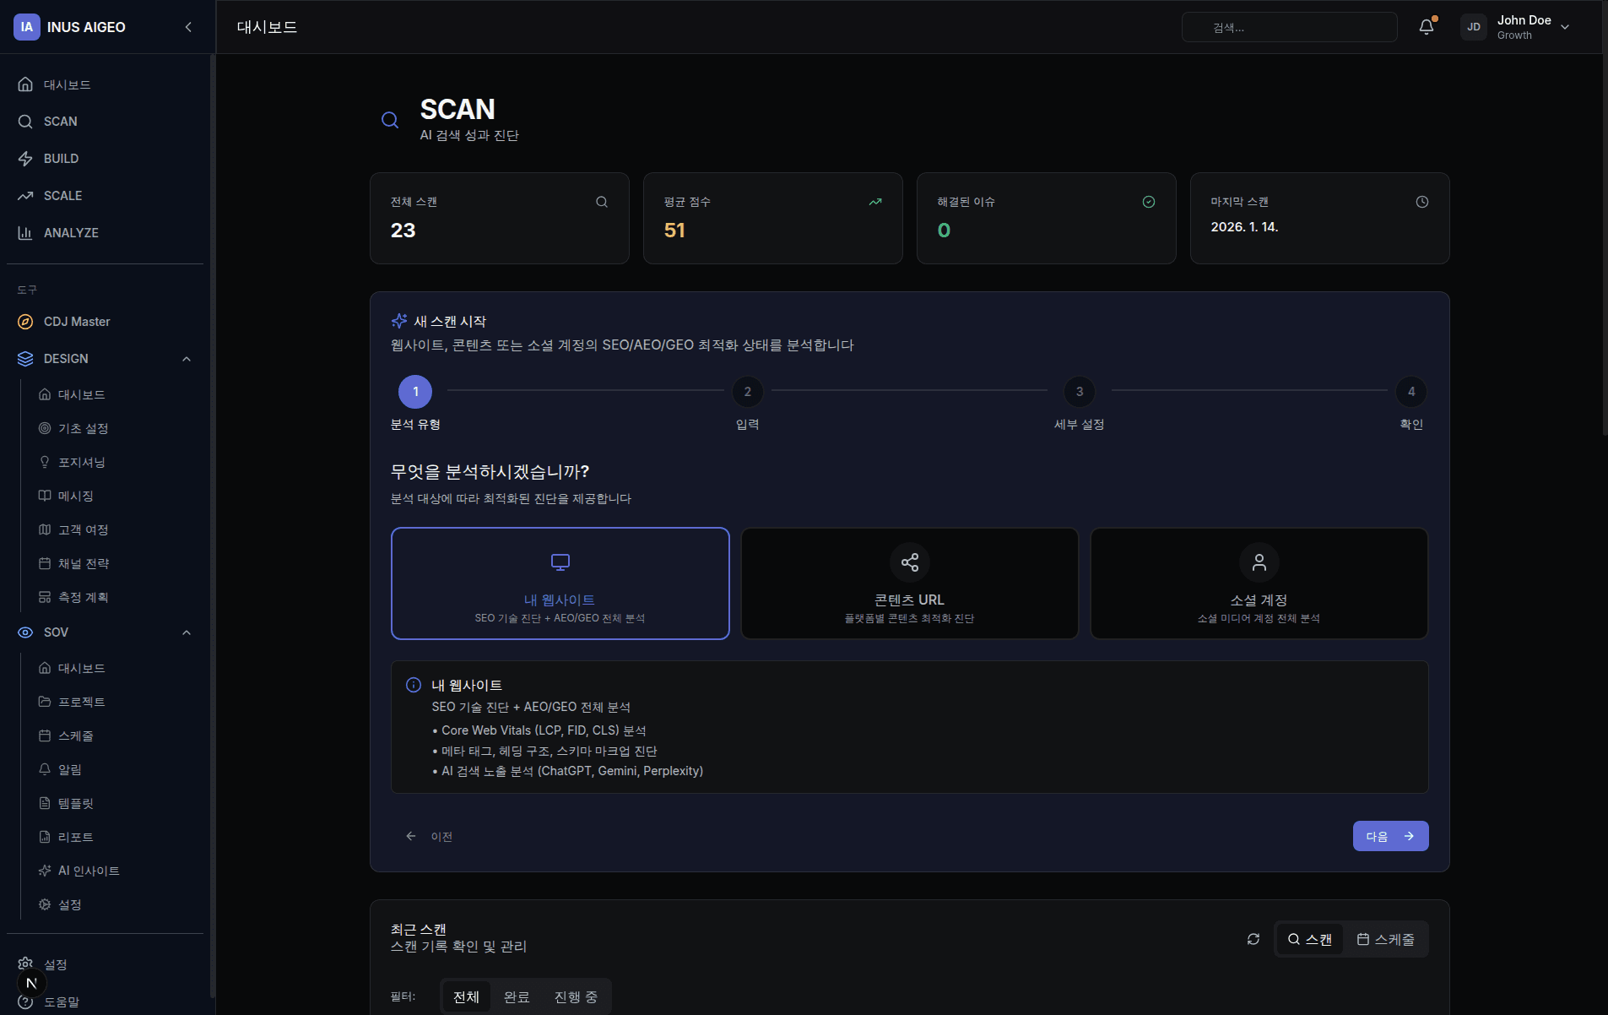Image resolution: width=1608 pixels, height=1015 pixels.
Task: Click step 3 세부 설정 on the progress indicator
Action: 1079,391
